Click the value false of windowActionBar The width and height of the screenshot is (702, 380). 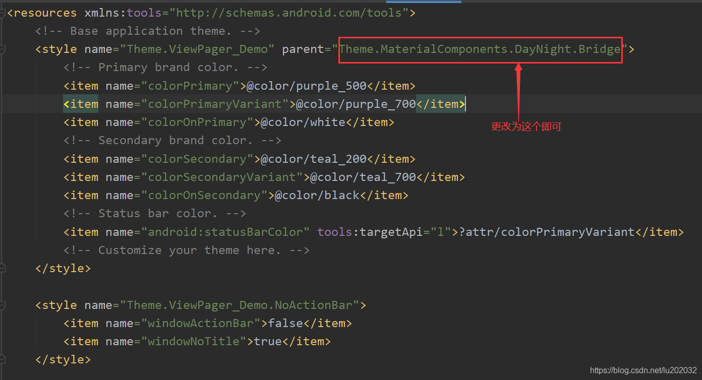click(x=285, y=324)
